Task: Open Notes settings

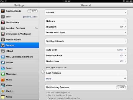Action: tap(19, 97)
